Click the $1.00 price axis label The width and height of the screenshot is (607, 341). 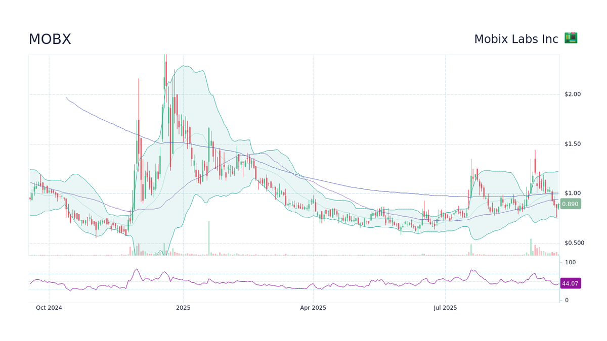click(x=573, y=193)
